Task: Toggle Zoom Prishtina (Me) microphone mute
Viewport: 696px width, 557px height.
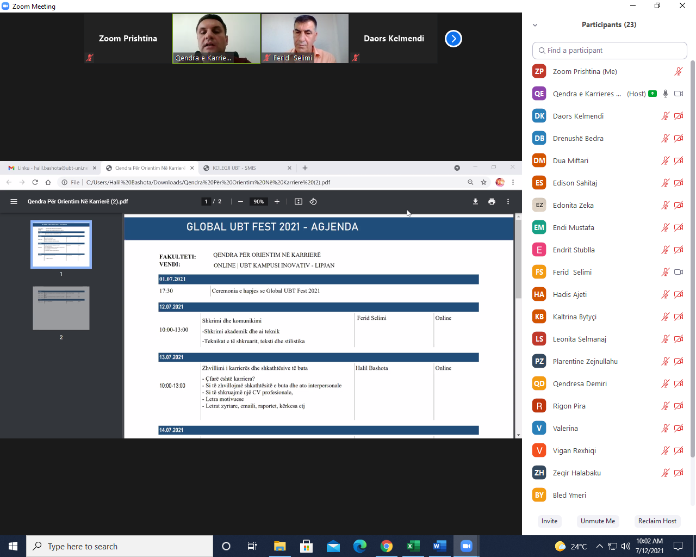Action: point(678,71)
